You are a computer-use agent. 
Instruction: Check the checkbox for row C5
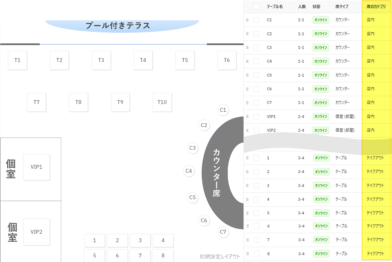point(256,75)
